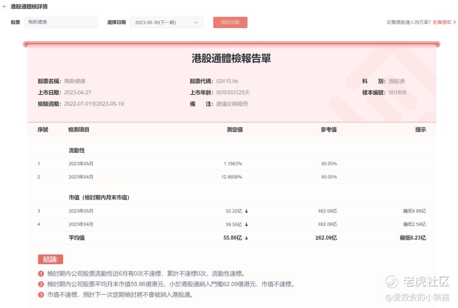
Task: Click the hint 偏低2.59亿
Action: (414, 224)
